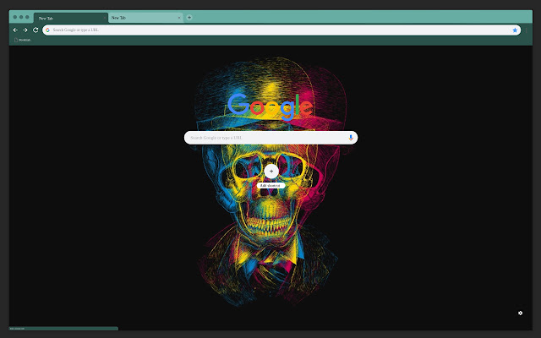Switch to the second New Tab tab

click(x=145, y=18)
